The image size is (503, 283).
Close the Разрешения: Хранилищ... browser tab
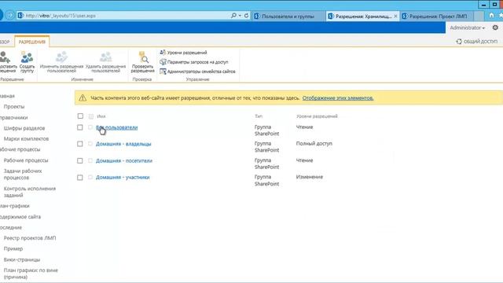click(395, 16)
